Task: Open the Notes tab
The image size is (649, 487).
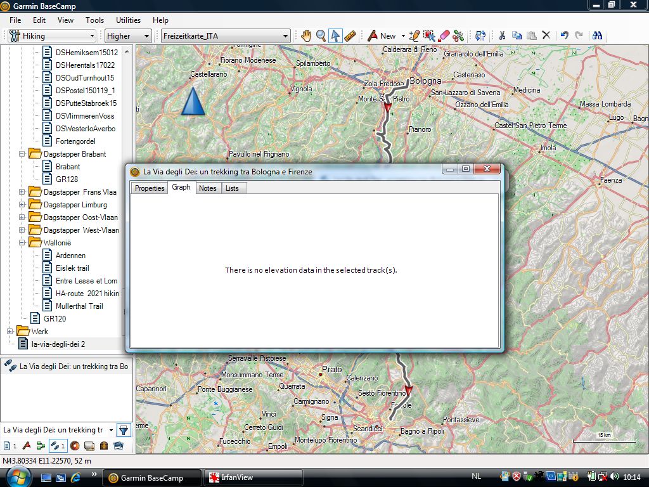Action: pyautogui.click(x=207, y=188)
